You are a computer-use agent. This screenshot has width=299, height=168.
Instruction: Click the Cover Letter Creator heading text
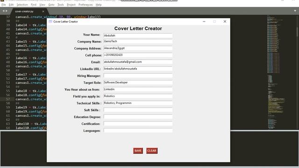pos(138,28)
